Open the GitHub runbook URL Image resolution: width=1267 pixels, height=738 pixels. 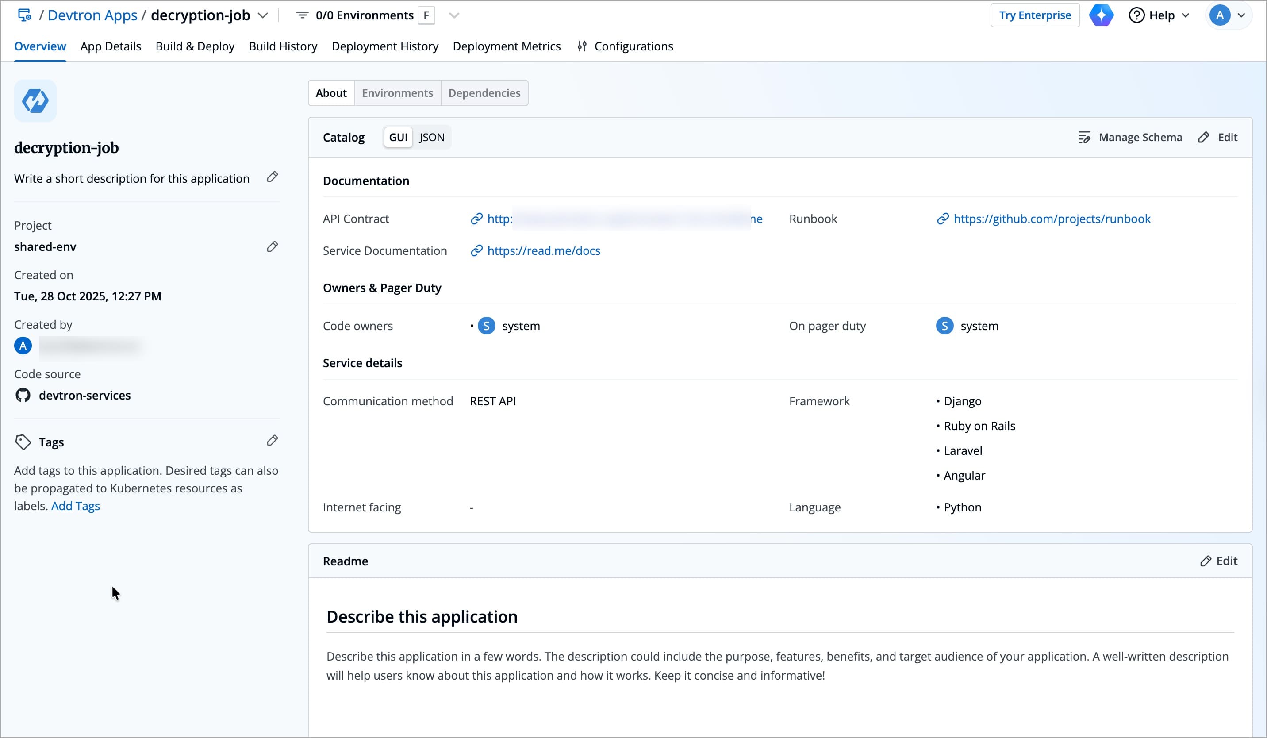tap(1051, 219)
